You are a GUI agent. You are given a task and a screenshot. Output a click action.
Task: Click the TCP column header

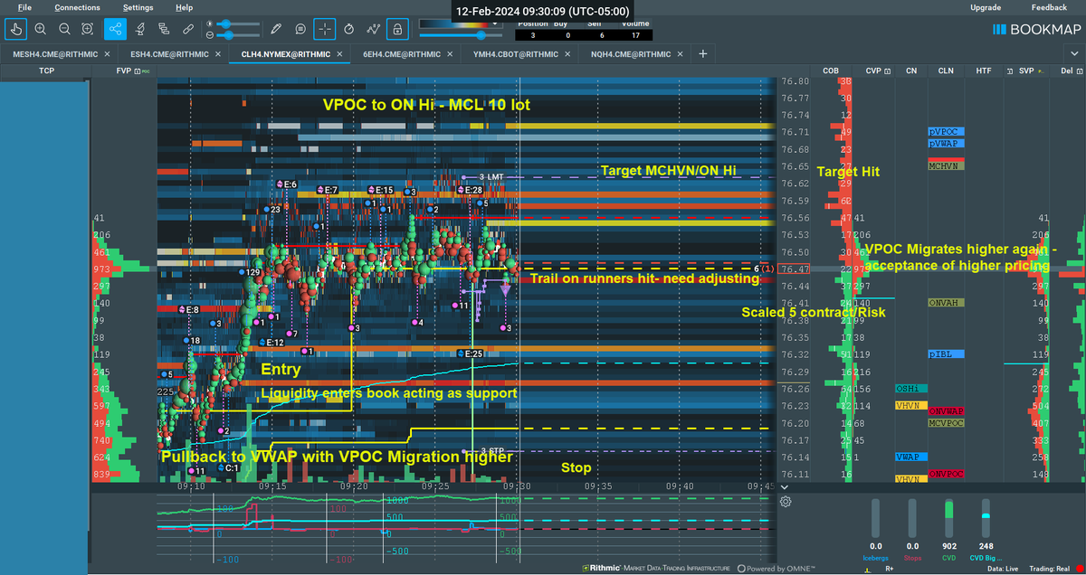click(x=46, y=70)
